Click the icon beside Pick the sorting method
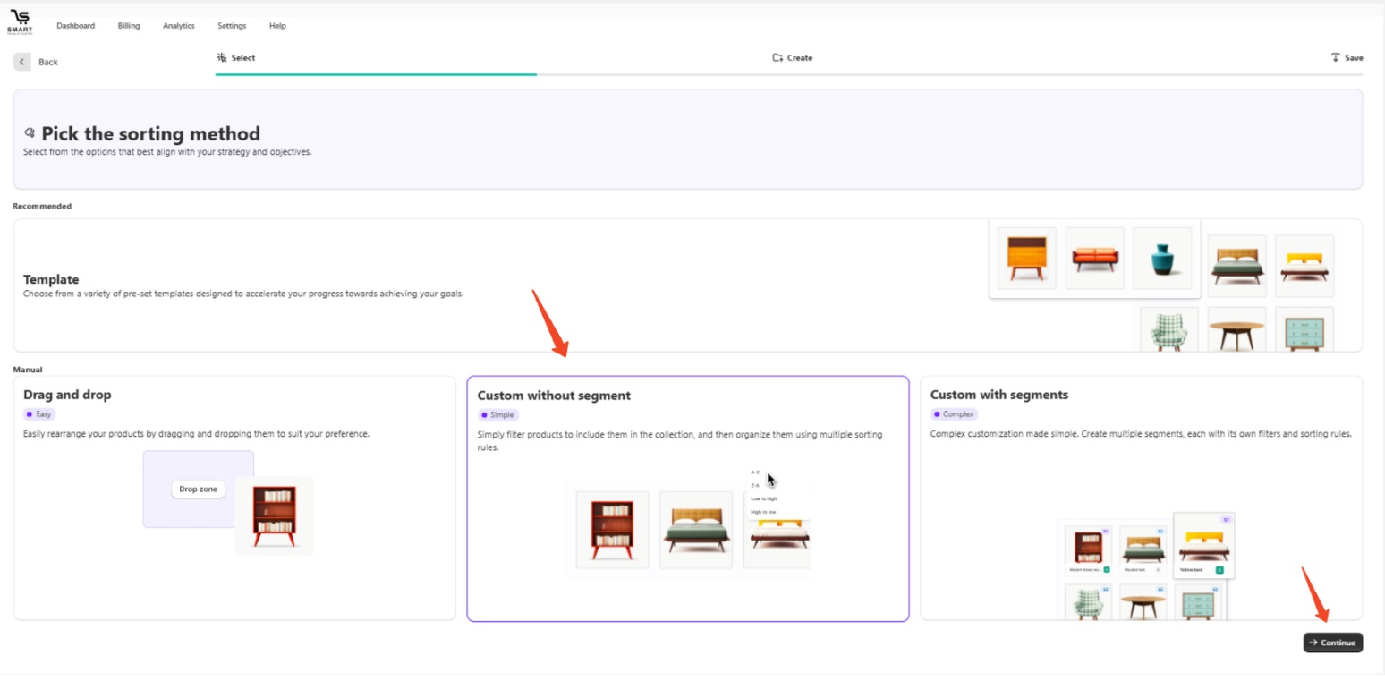Screen dimensions: 1385x681 pos(30,133)
